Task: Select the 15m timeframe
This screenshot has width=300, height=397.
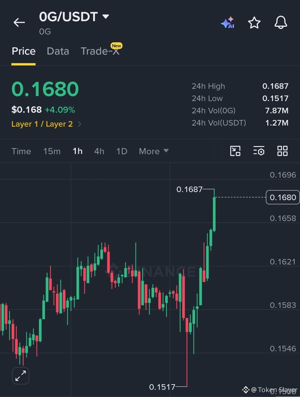Action: point(52,151)
